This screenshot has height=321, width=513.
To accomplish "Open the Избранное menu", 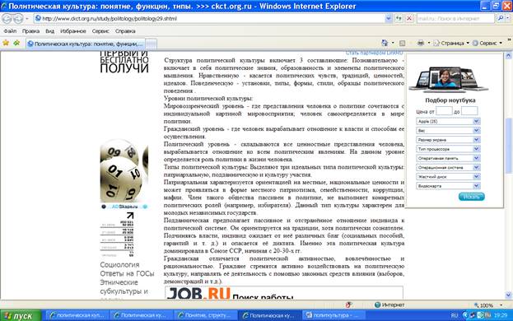I will [73, 31].
